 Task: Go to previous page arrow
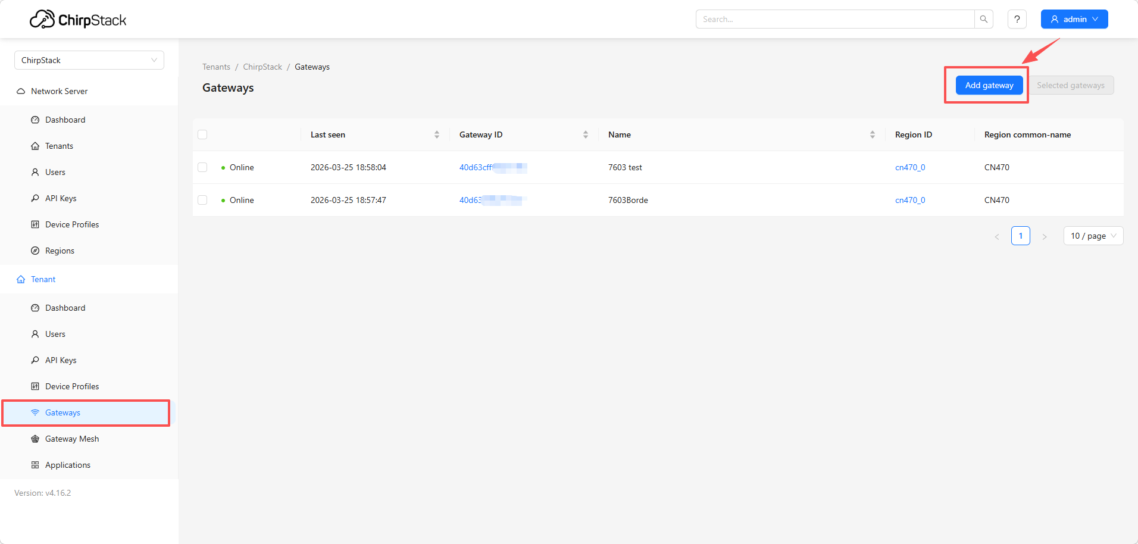(997, 236)
